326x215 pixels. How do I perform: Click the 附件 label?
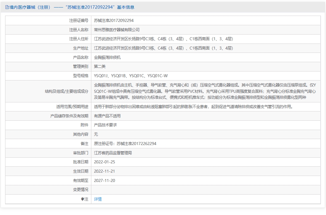(84, 125)
